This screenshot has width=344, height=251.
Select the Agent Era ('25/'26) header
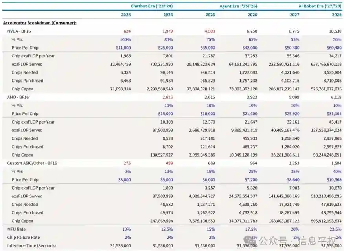(x=238, y=6)
